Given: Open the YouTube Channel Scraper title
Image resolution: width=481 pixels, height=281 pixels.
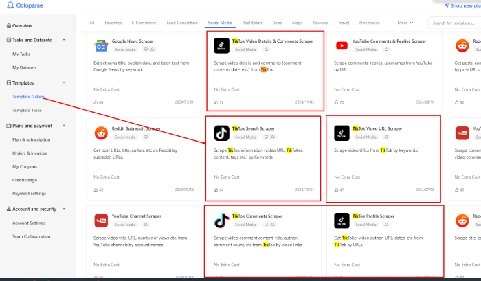Looking at the screenshot, I should (x=137, y=216).
